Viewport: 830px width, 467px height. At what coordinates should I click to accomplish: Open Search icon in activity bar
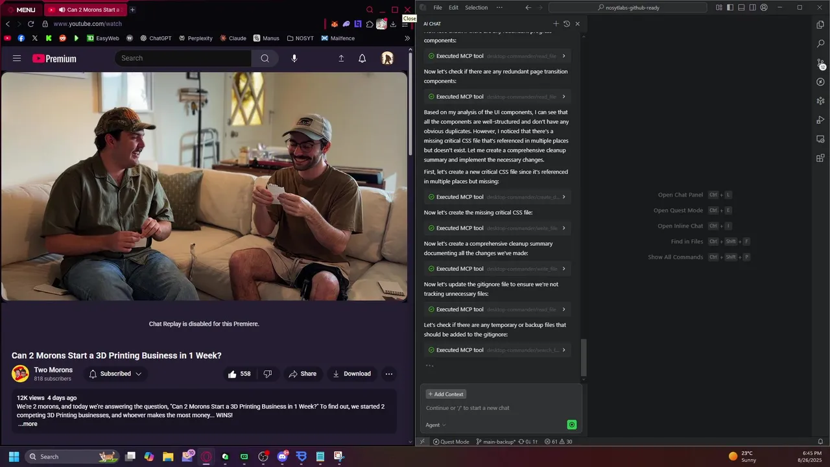(x=820, y=44)
